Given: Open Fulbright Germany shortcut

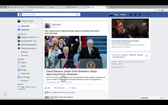Looking at the screenshot, I should tap(29, 48).
